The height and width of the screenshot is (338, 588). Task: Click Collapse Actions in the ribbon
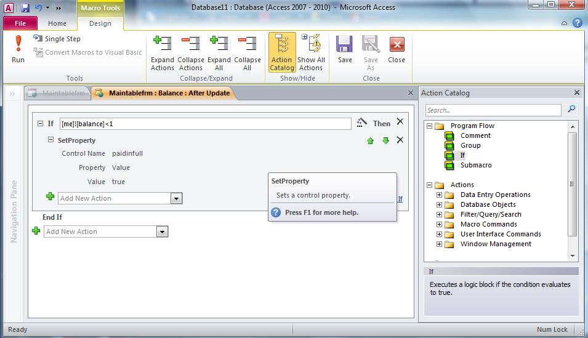(190, 52)
